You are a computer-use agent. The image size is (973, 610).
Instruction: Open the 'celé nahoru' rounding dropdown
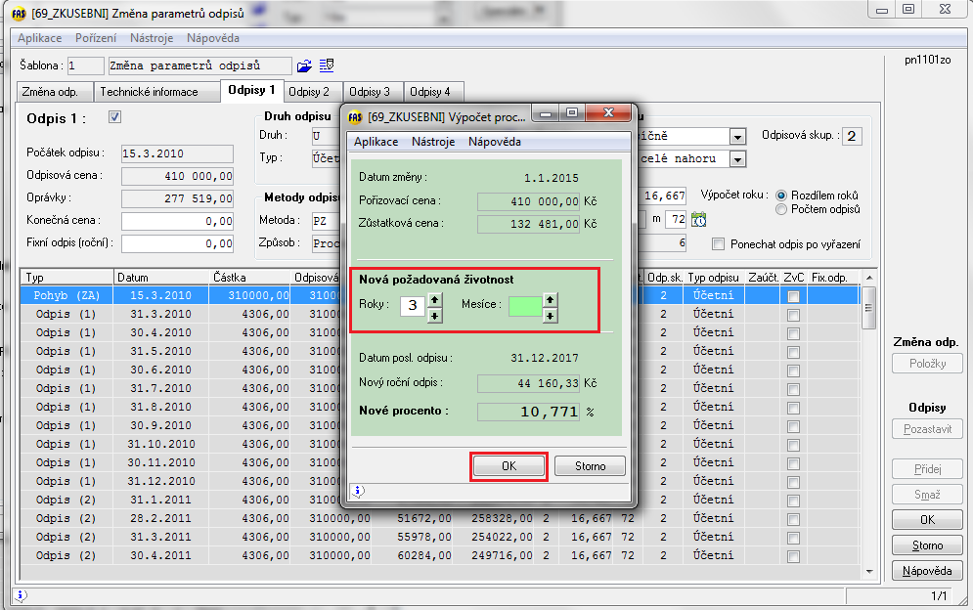tap(737, 158)
